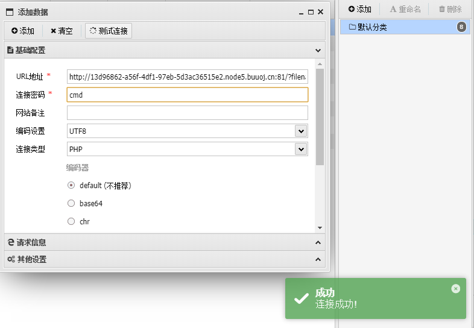Screen dimensions: 474x328
Task: Click the URL地址 input field
Action: (187, 77)
